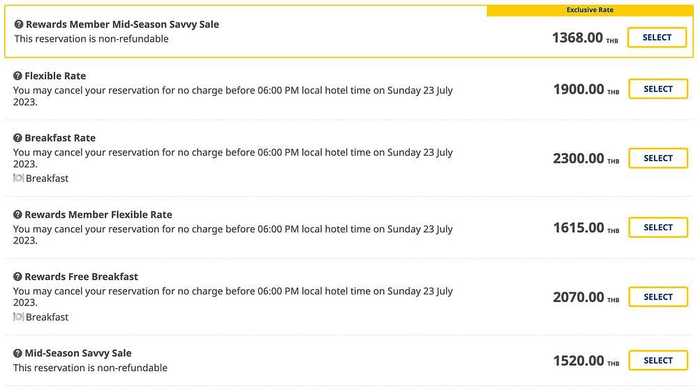Click breakfast meal icon under Rewards Free Breakfast
The height and width of the screenshot is (390, 698).
18,317
